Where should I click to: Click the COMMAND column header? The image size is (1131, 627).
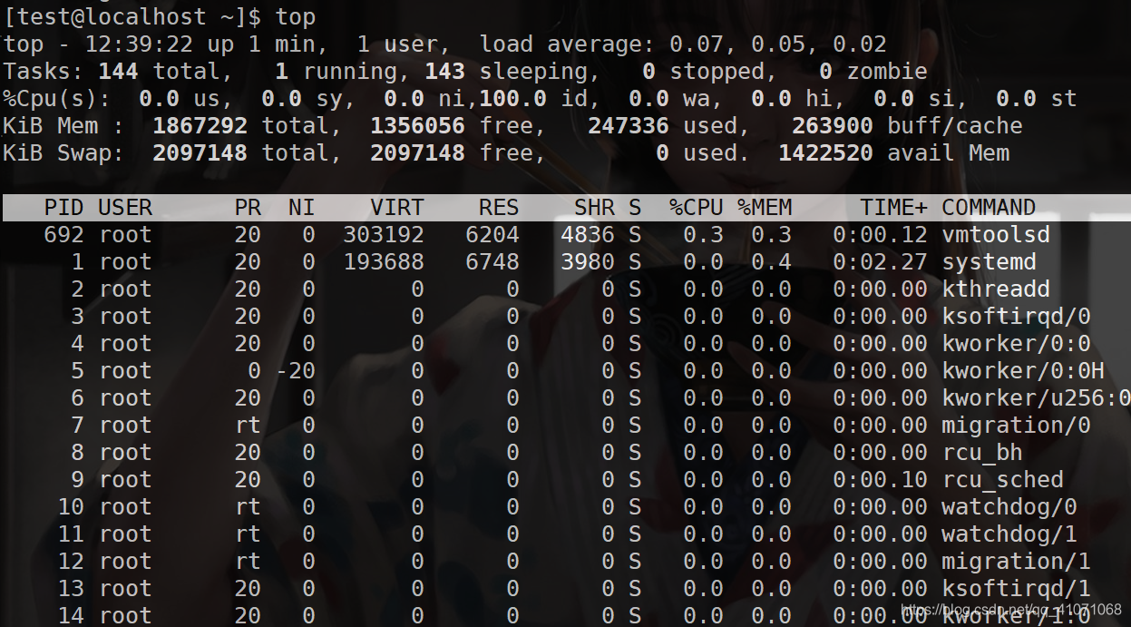coord(989,208)
